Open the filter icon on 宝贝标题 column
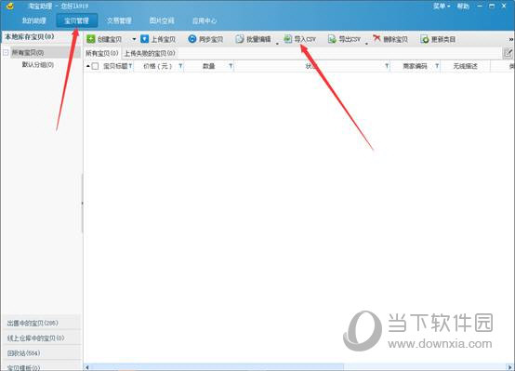 click(x=131, y=66)
